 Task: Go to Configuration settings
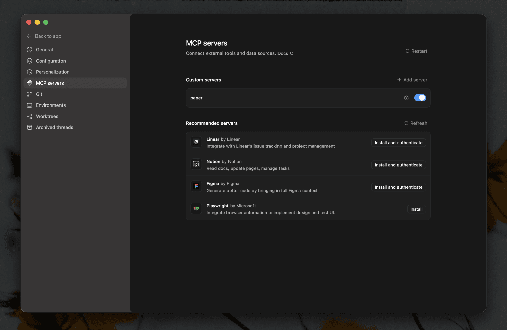(x=75, y=61)
